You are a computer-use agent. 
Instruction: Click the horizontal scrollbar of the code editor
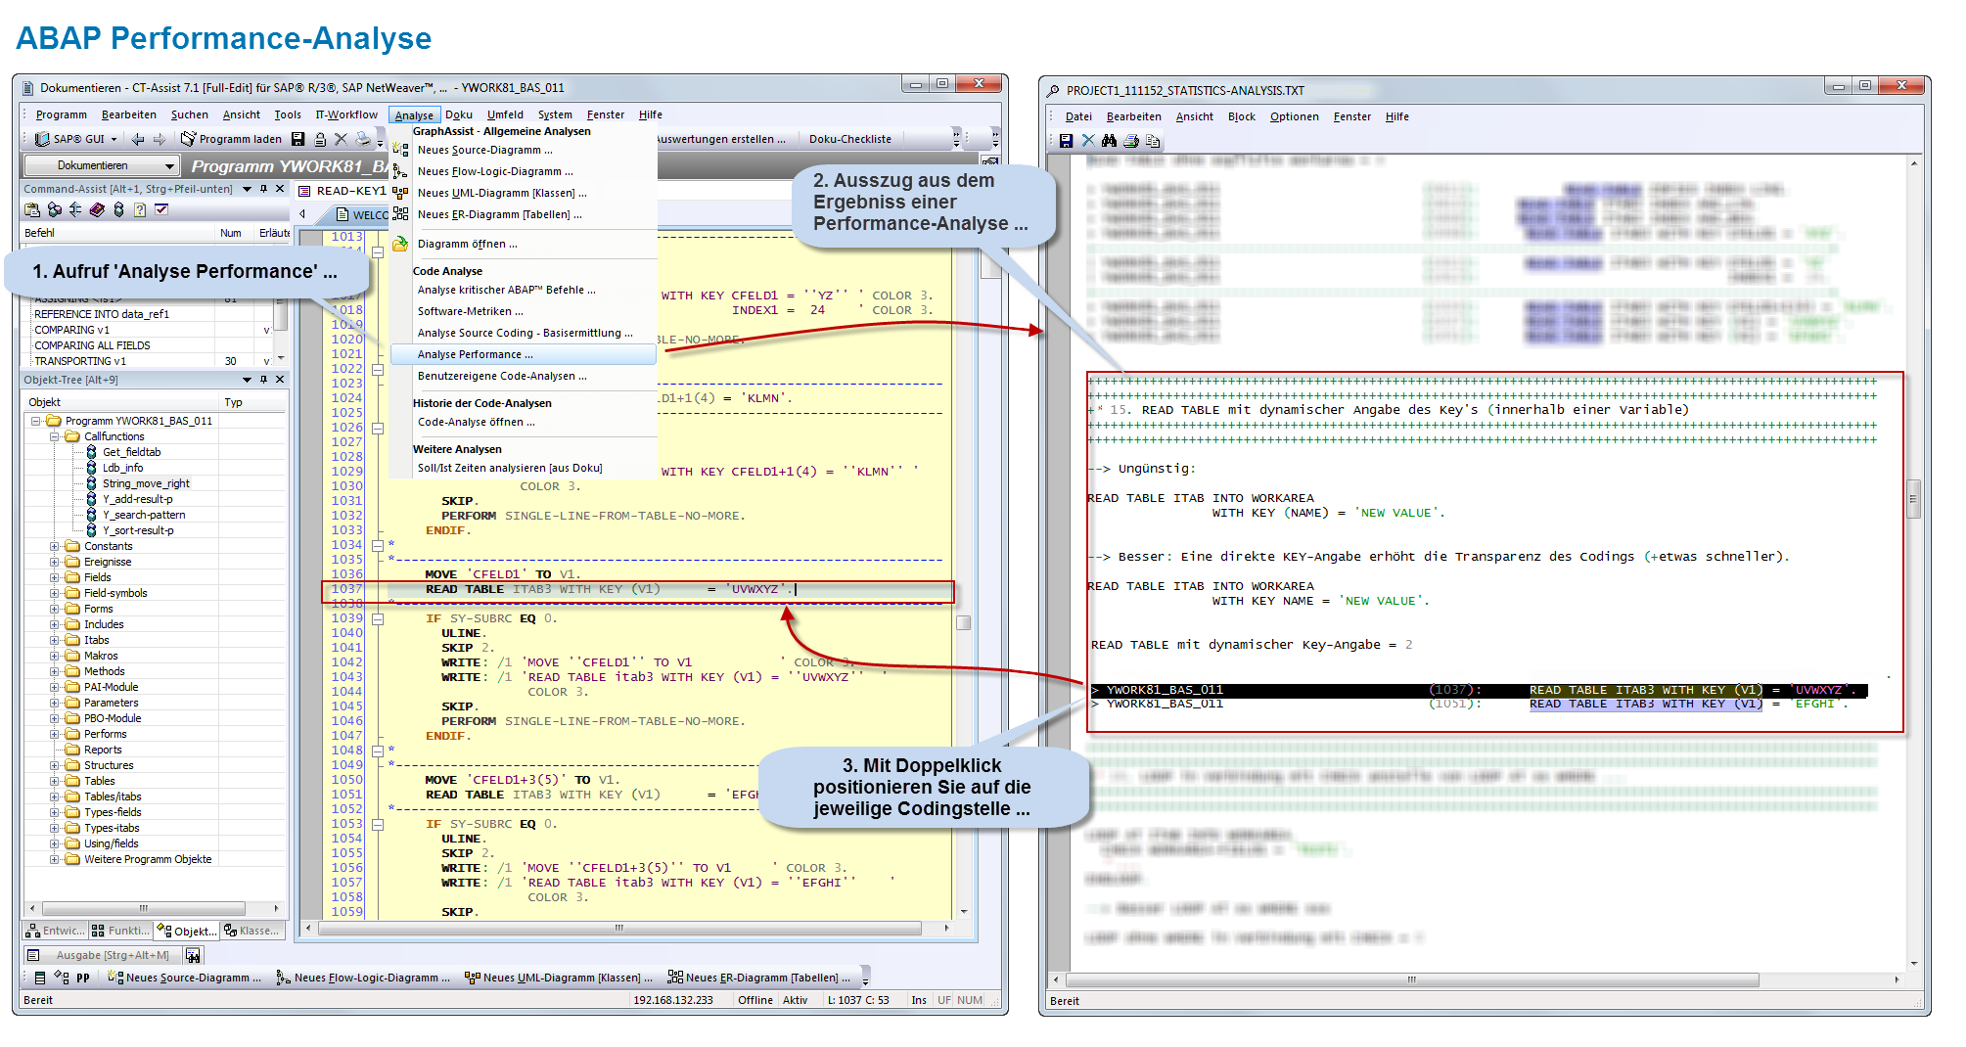tap(618, 928)
